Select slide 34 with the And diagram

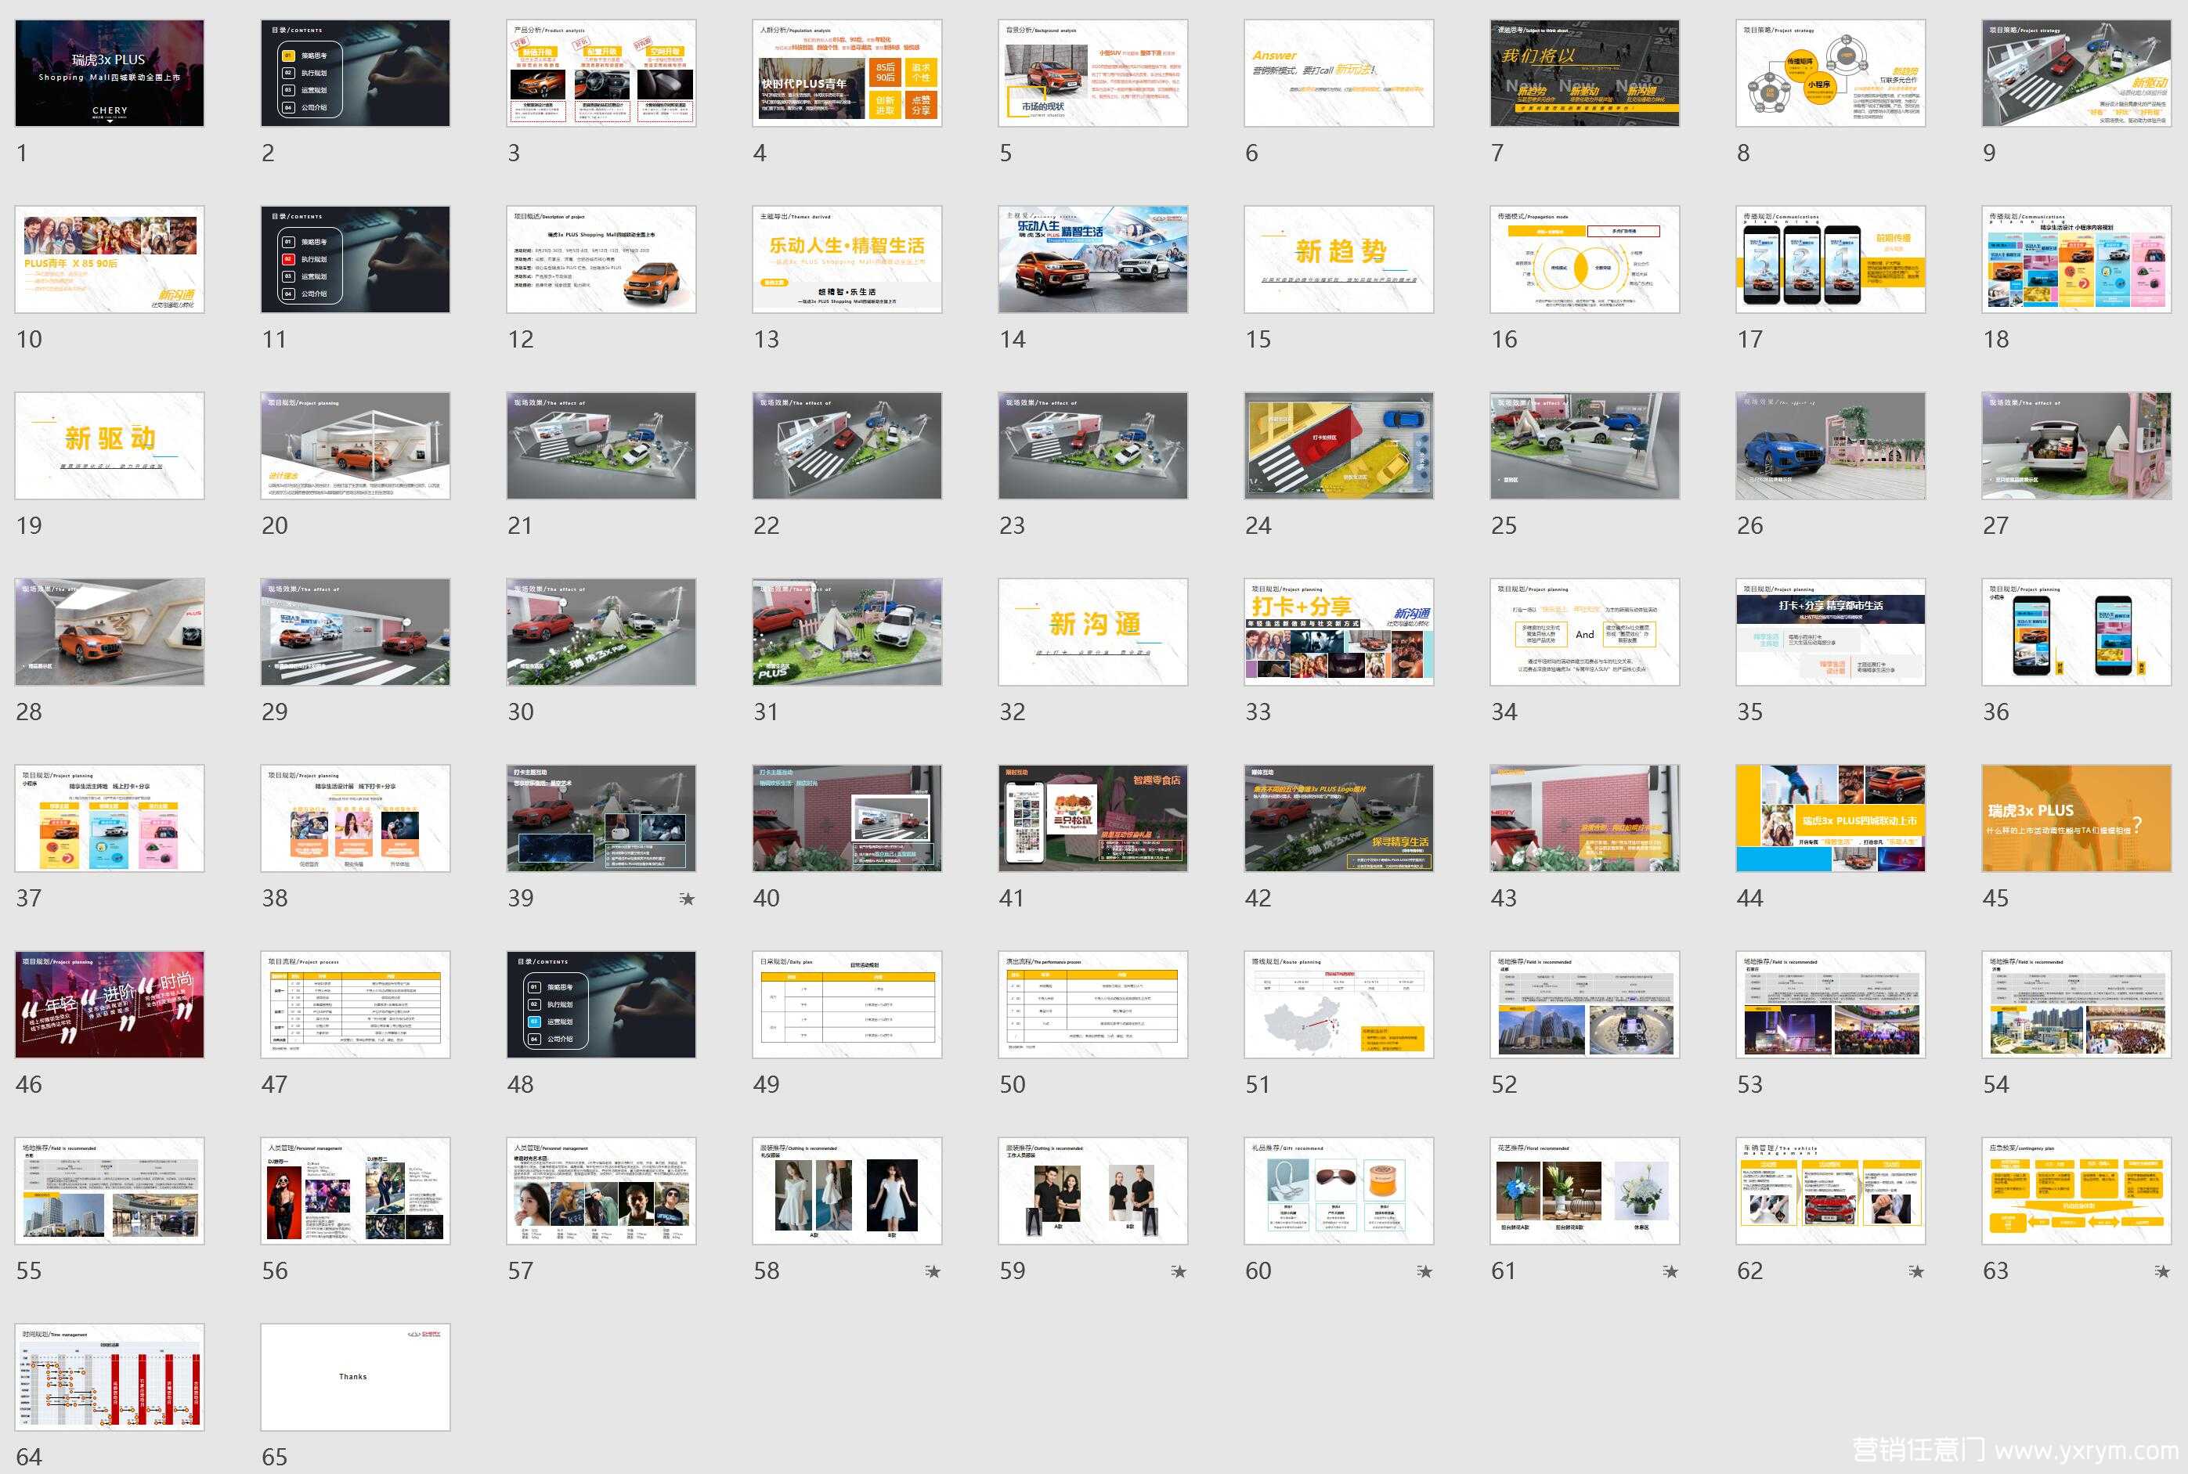point(1585,632)
